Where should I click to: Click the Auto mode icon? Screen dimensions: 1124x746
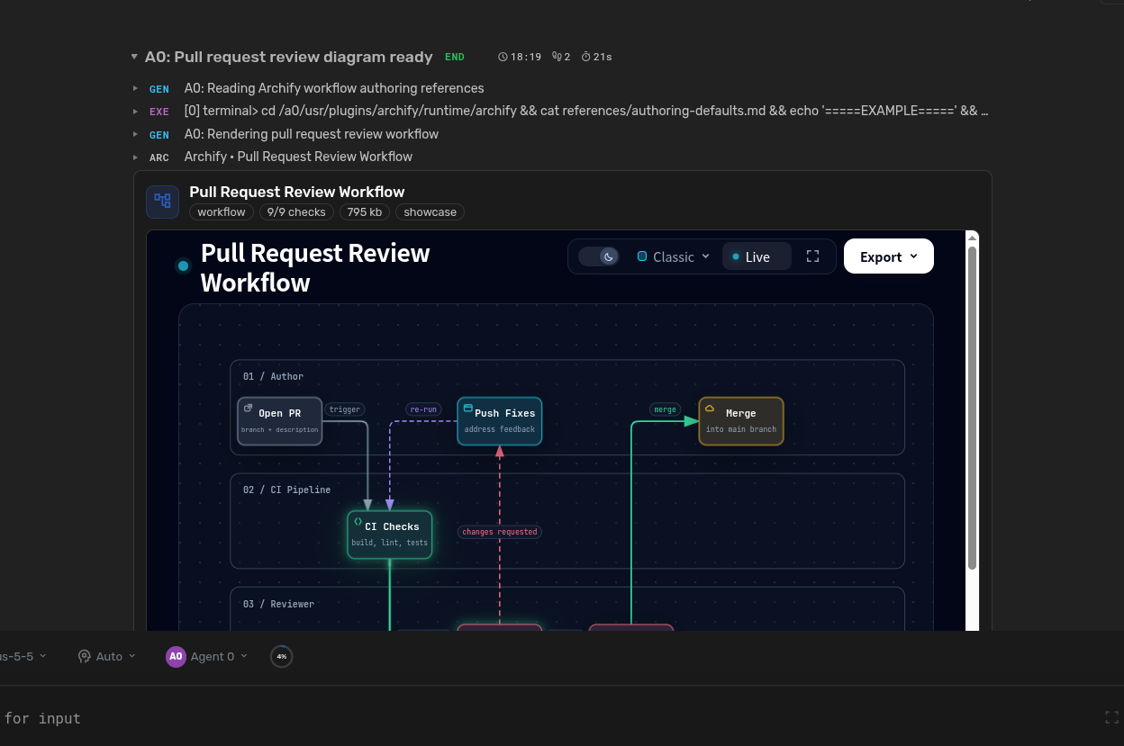click(85, 656)
